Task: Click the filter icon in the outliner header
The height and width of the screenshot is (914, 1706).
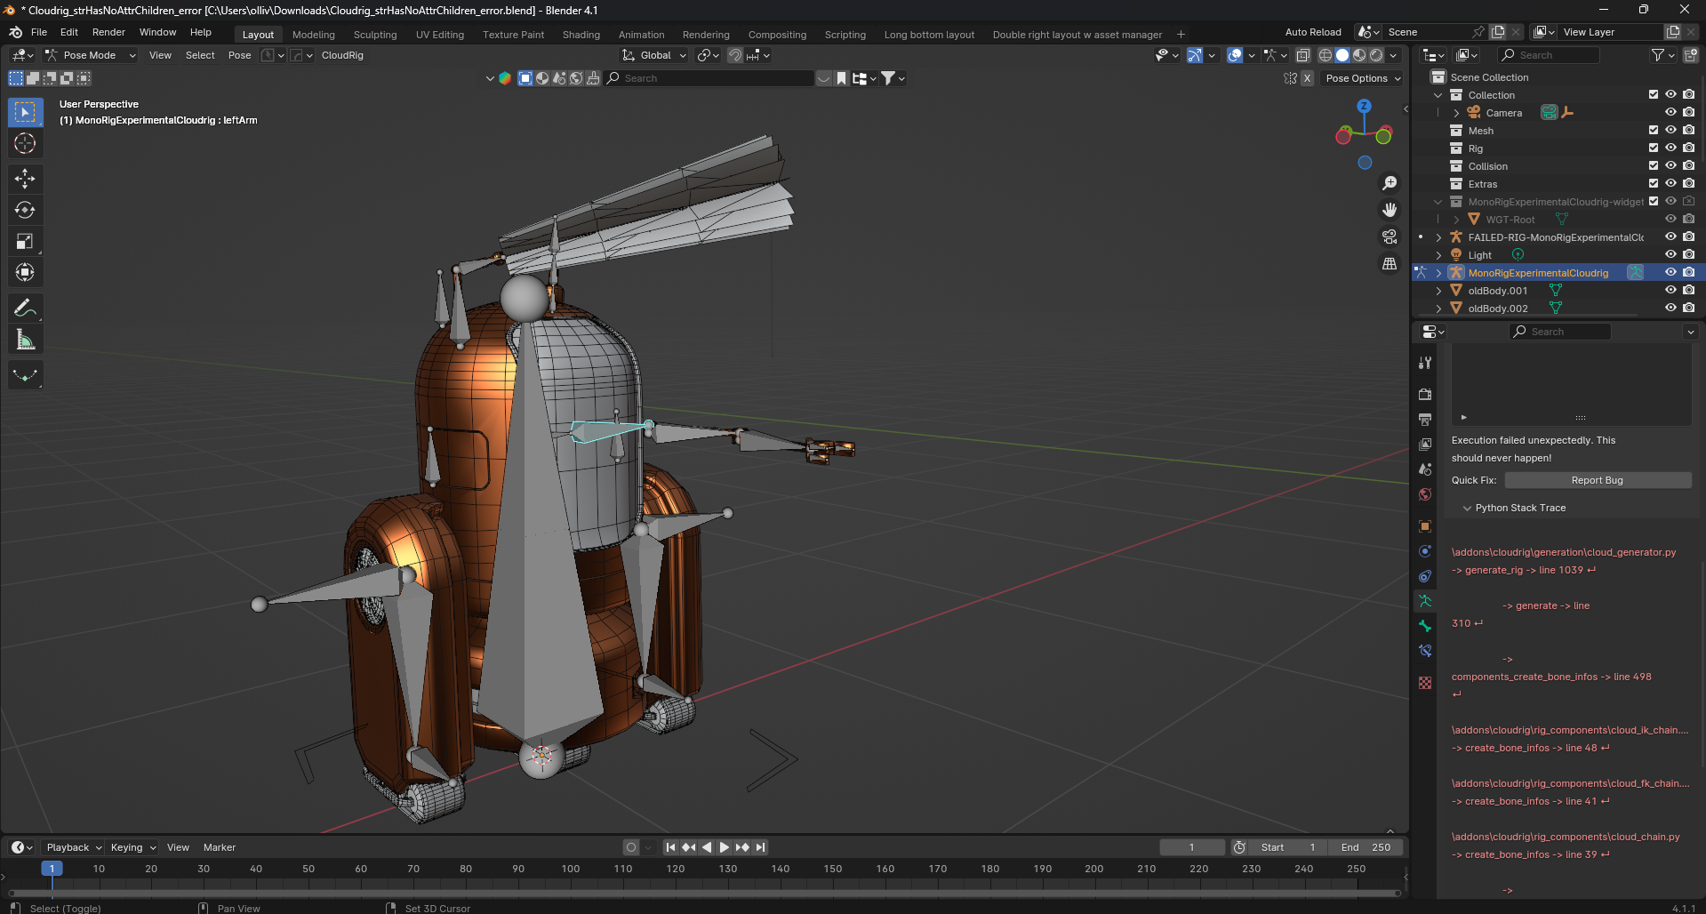Action: pos(1662,55)
